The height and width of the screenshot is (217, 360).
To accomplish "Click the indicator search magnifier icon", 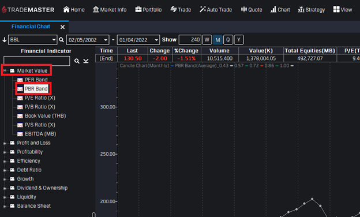I will (x=77, y=61).
